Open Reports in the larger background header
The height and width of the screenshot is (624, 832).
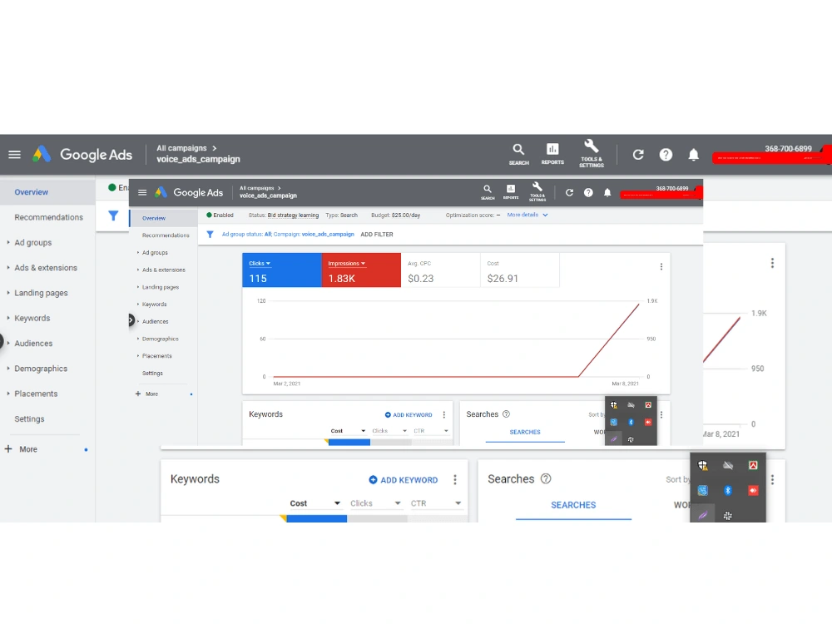552,155
